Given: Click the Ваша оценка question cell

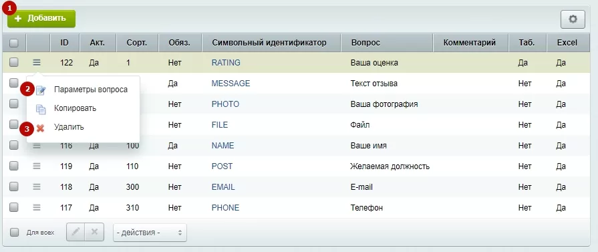Looking at the screenshot, I should coord(374,63).
